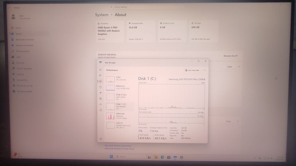Open taskbar clock and date
The image size is (296, 166).
pyautogui.click(x=280, y=158)
